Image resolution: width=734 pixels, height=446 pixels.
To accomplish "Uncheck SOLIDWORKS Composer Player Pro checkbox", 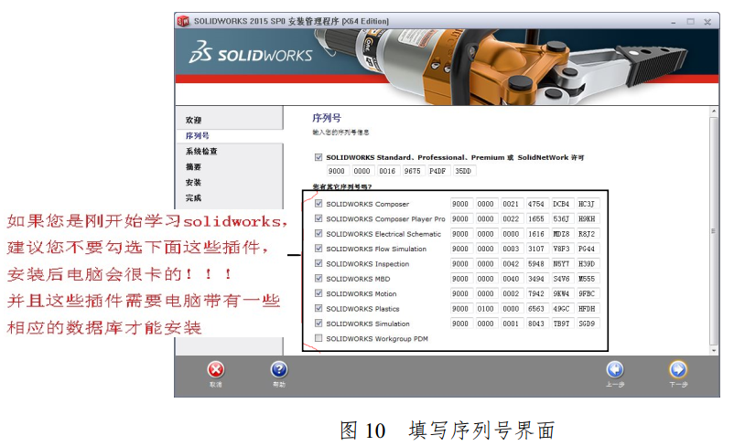I will pos(318,218).
